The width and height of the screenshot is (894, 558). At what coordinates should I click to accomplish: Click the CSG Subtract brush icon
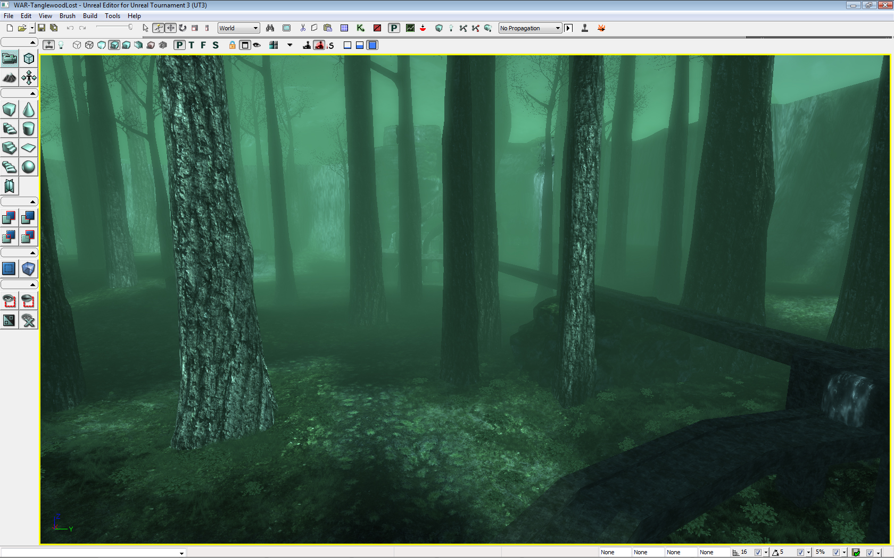pyautogui.click(x=29, y=217)
